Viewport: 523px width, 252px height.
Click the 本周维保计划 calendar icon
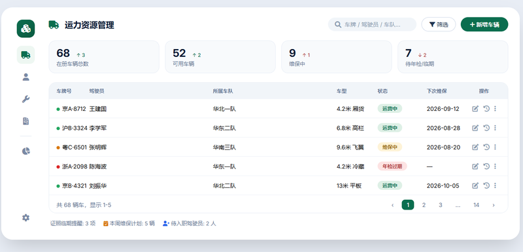pyautogui.click(x=105, y=224)
